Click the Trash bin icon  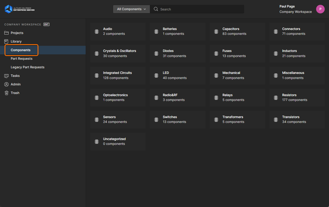(x=6, y=93)
